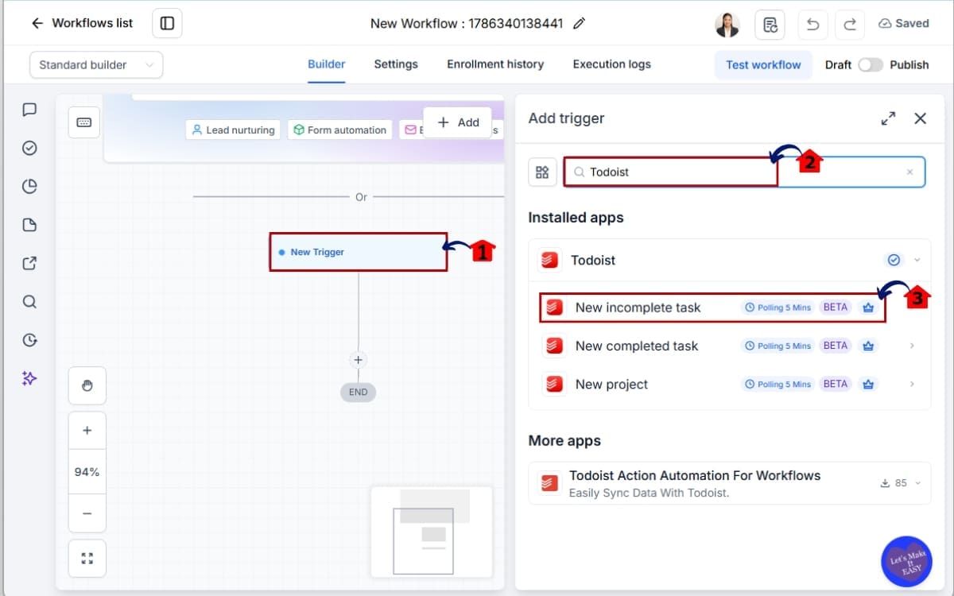The height and width of the screenshot is (596, 954).
Task: Redo the last change
Action: tap(850, 24)
